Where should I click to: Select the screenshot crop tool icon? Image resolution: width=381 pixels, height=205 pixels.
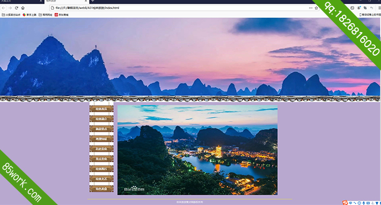coord(365,8)
